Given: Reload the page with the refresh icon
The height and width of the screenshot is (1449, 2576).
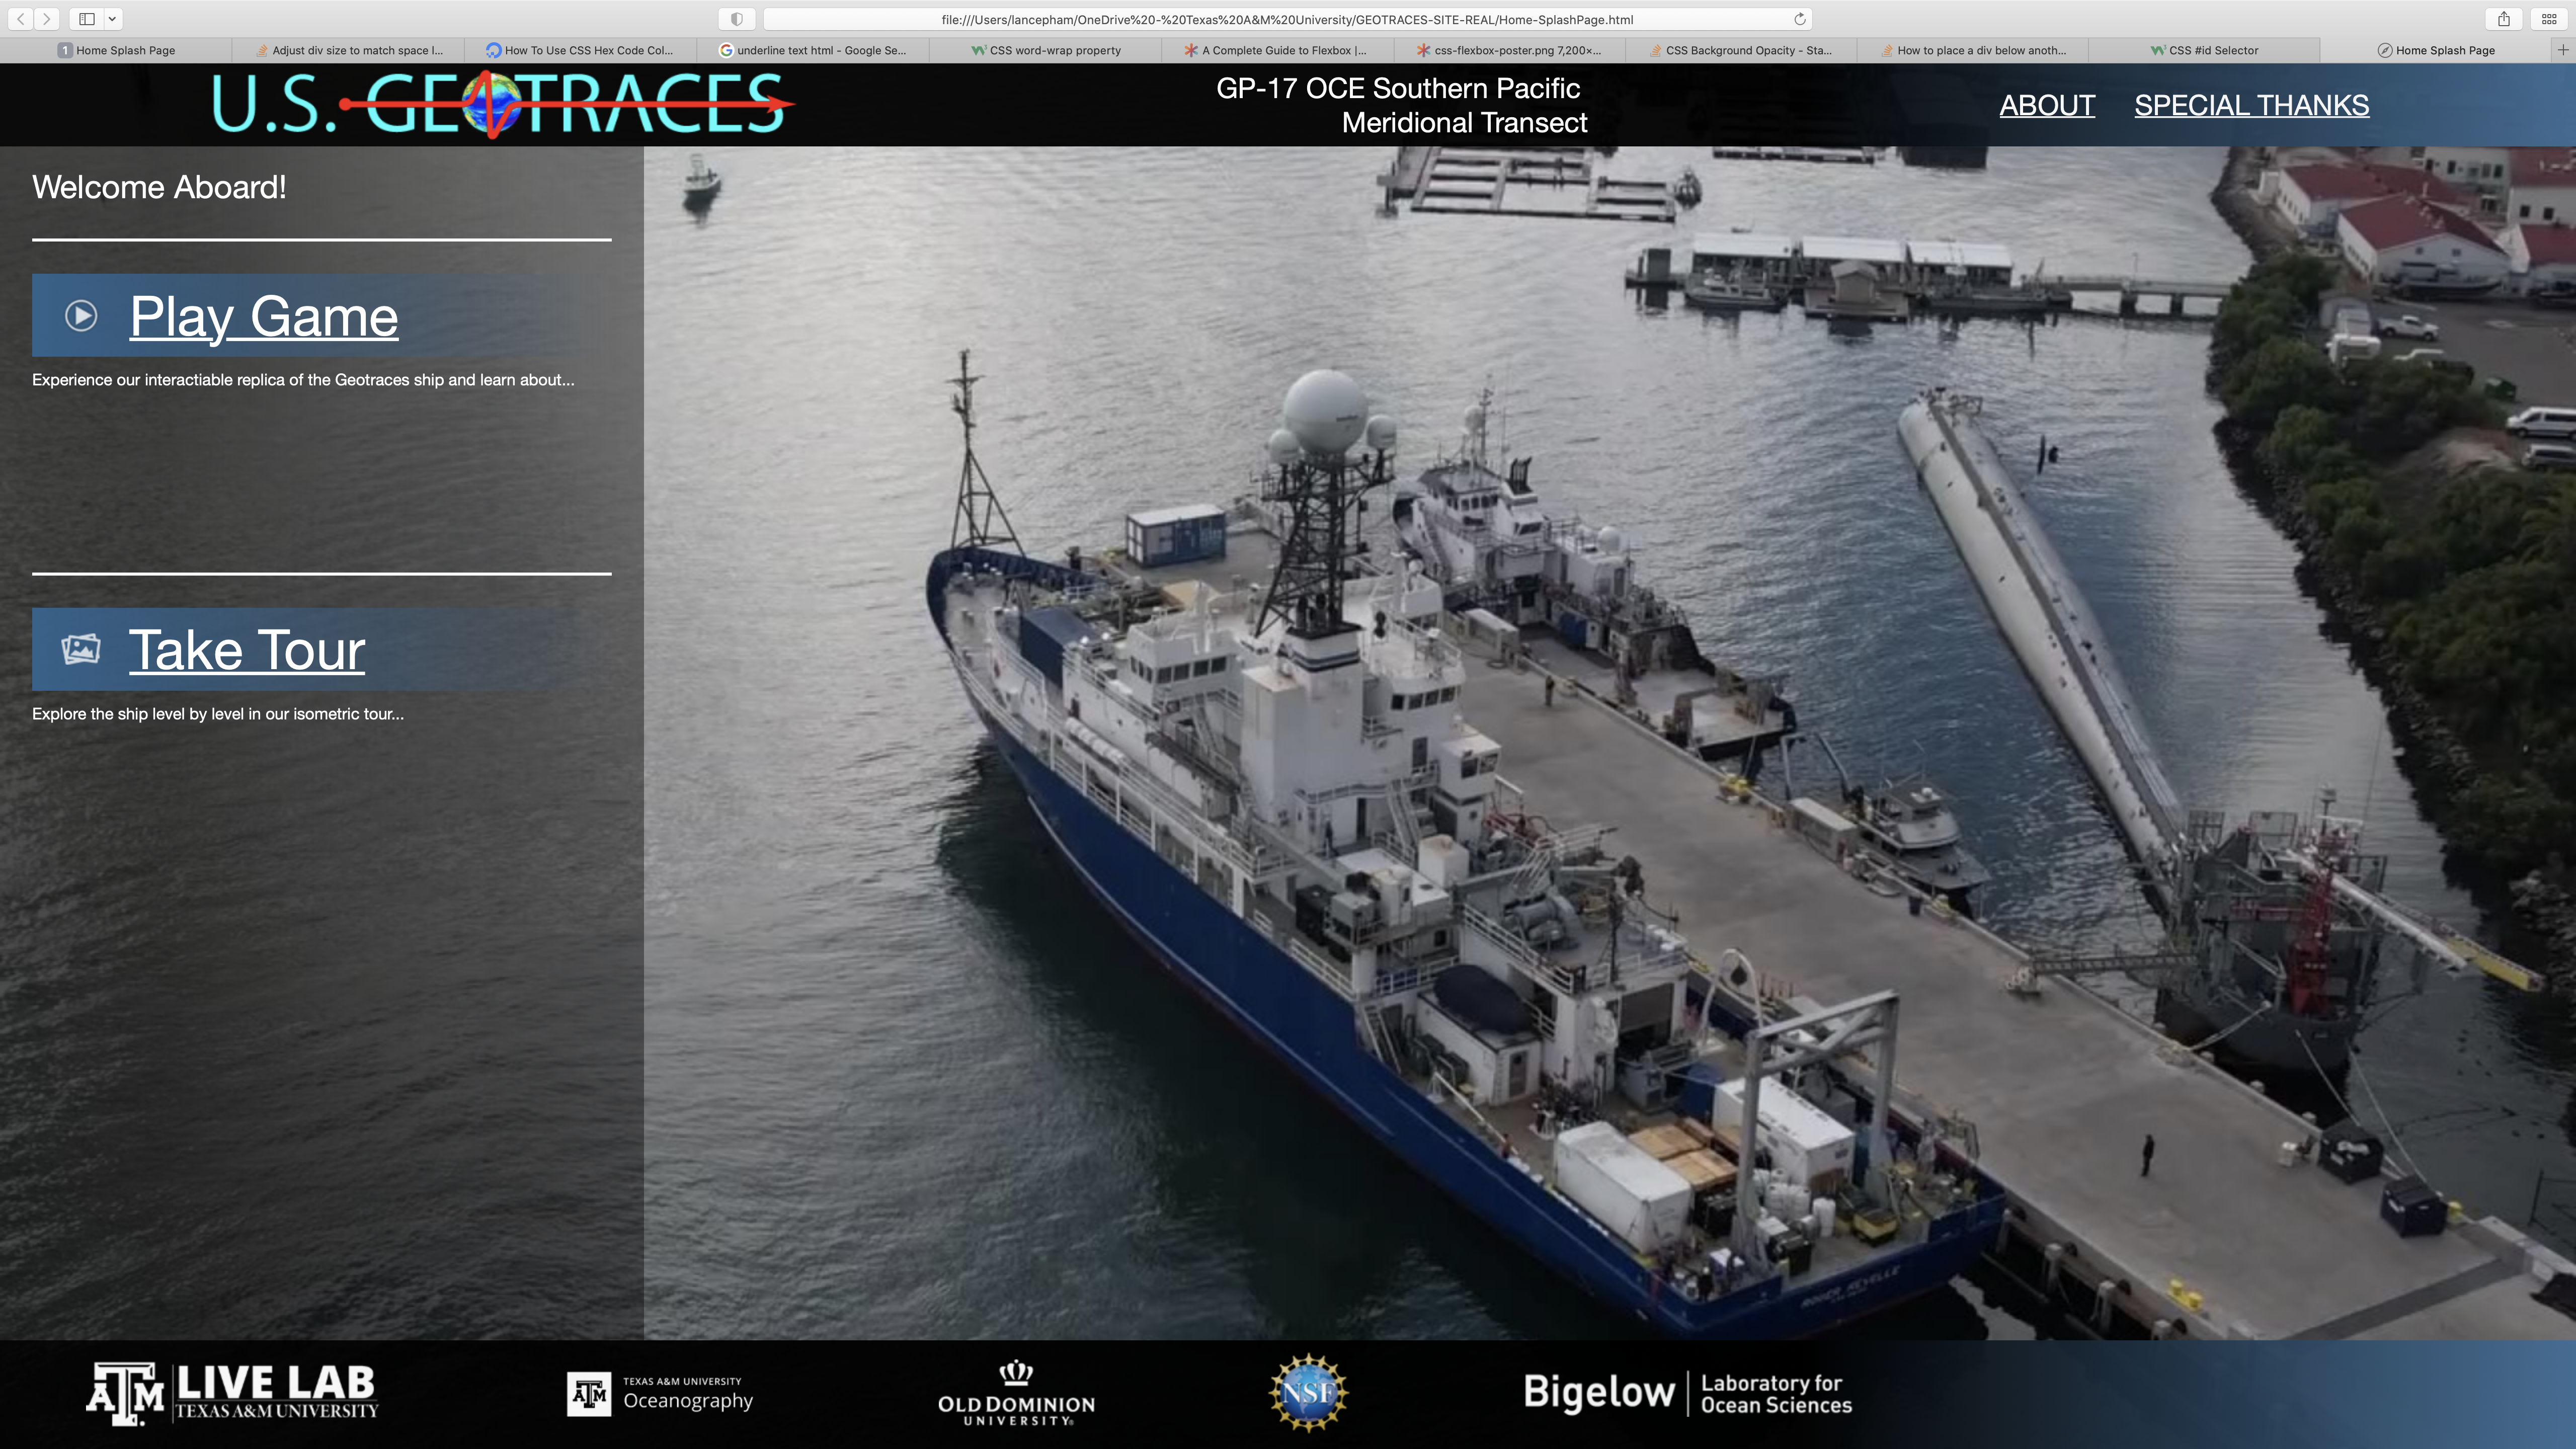Looking at the screenshot, I should click(x=1799, y=19).
